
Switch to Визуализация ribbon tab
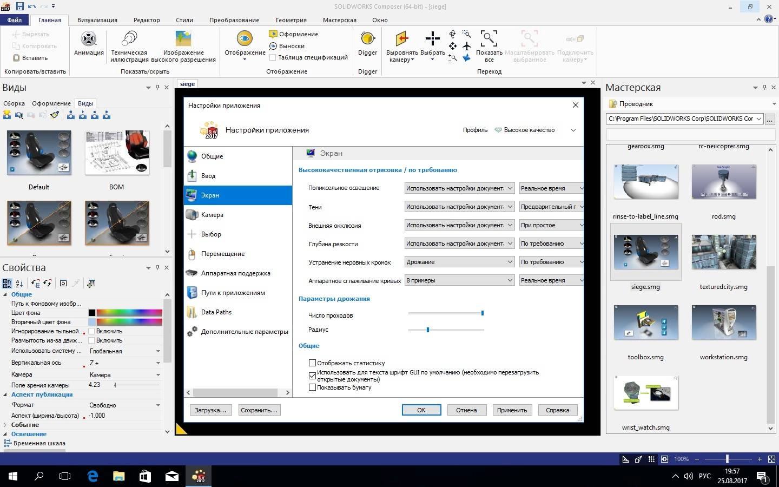(97, 20)
